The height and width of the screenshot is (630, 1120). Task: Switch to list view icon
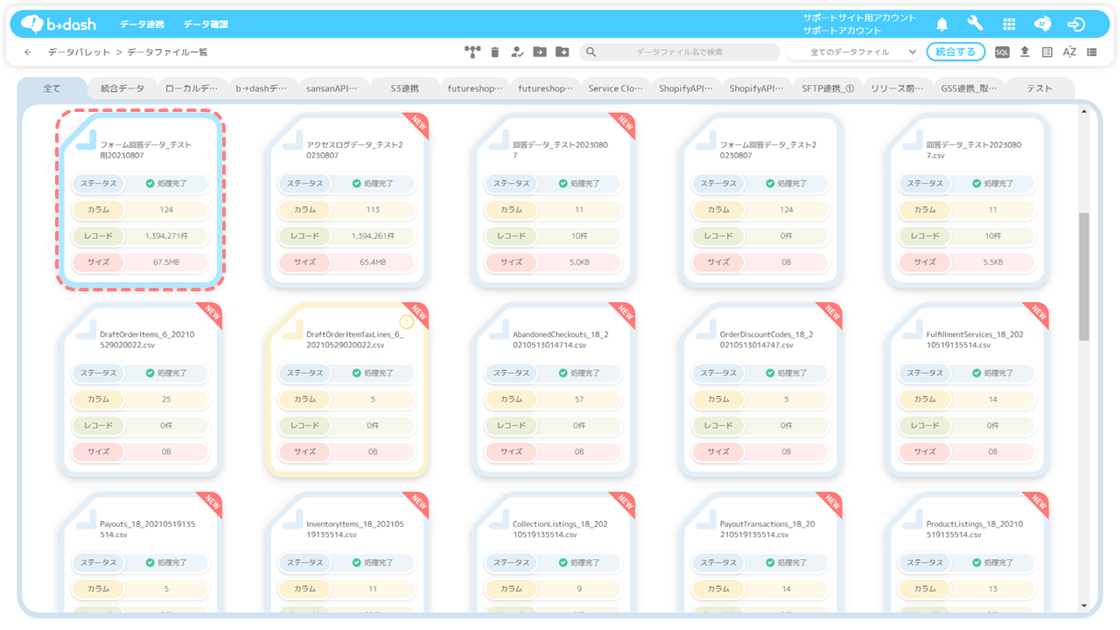tap(1092, 52)
